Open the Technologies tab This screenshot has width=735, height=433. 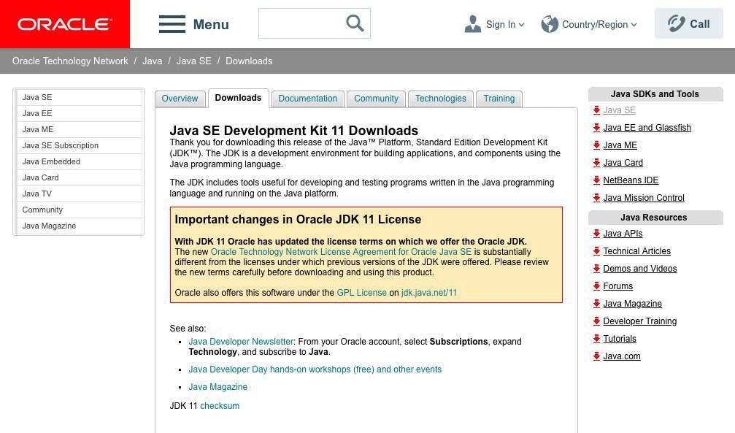tap(441, 99)
